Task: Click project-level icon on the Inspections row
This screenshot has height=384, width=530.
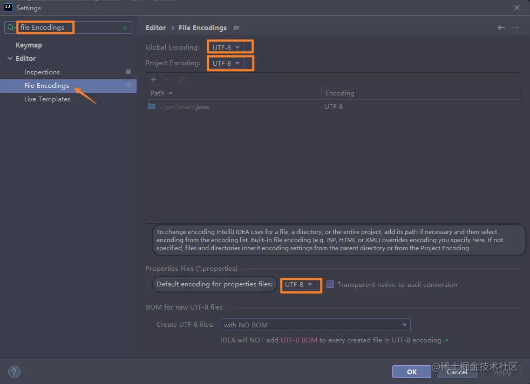Action: 129,72
